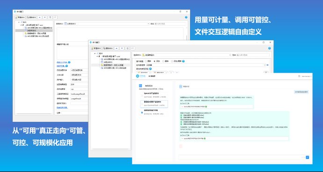Click blue send button in chat input
This screenshot has height=172, width=323.
308,157
